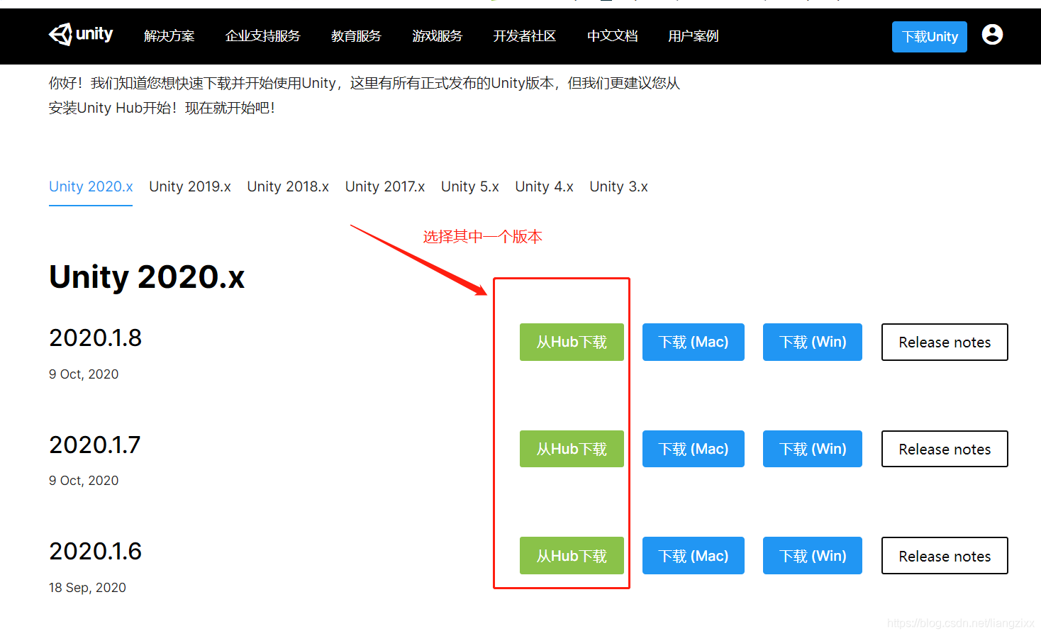Click 下载 (Mac) for version 2020.1.8

point(694,342)
